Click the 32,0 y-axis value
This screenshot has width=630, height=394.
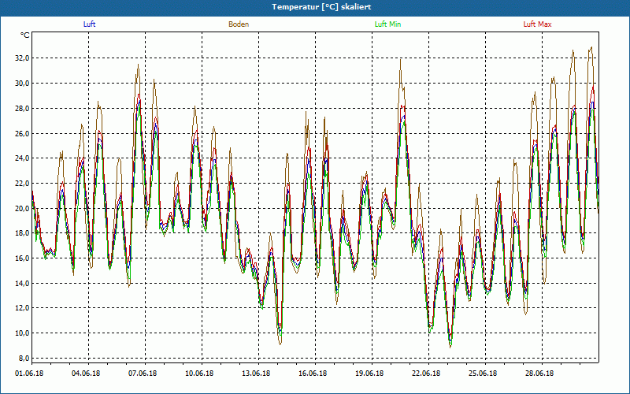tap(22, 58)
